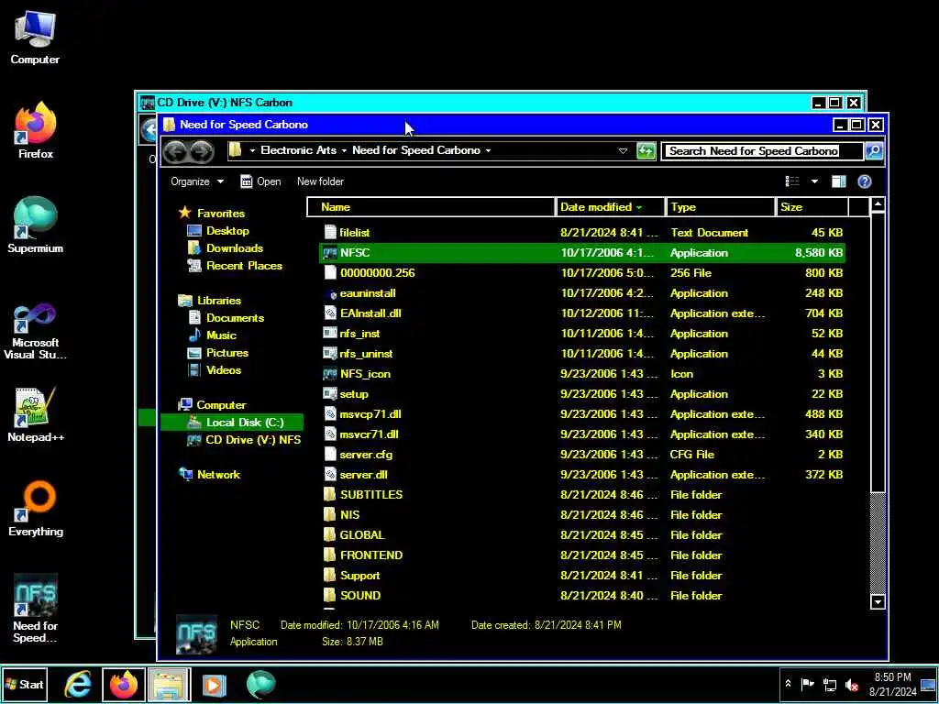Click the network tray icon

[x=829, y=684]
